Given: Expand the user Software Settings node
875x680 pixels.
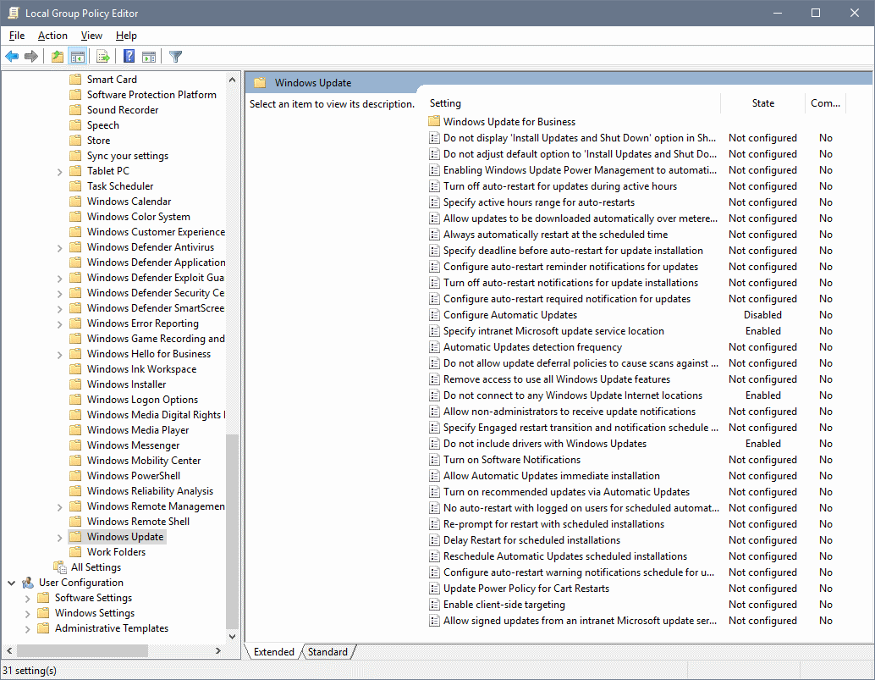Looking at the screenshot, I should pyautogui.click(x=27, y=599).
